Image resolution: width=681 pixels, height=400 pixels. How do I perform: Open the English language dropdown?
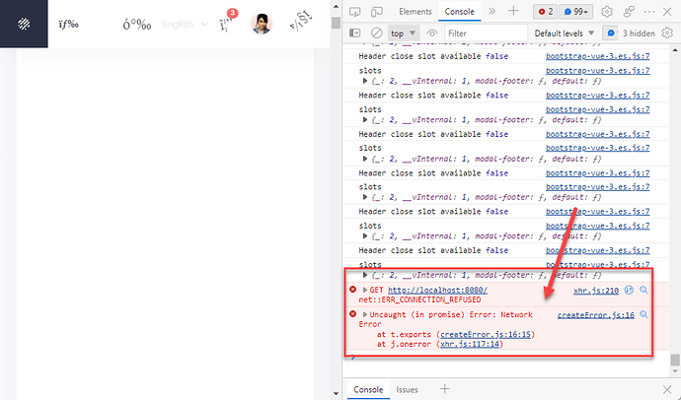[183, 24]
